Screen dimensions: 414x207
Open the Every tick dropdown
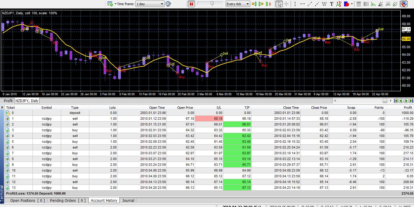click(x=238, y=4)
